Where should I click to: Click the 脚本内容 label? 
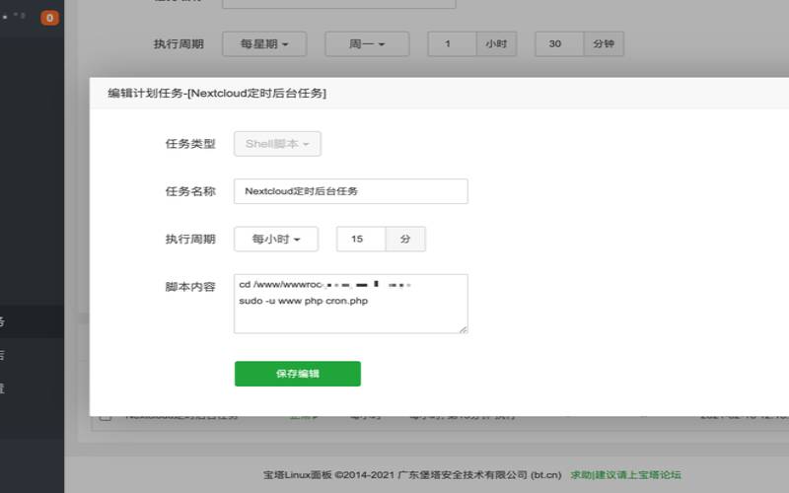coord(190,287)
